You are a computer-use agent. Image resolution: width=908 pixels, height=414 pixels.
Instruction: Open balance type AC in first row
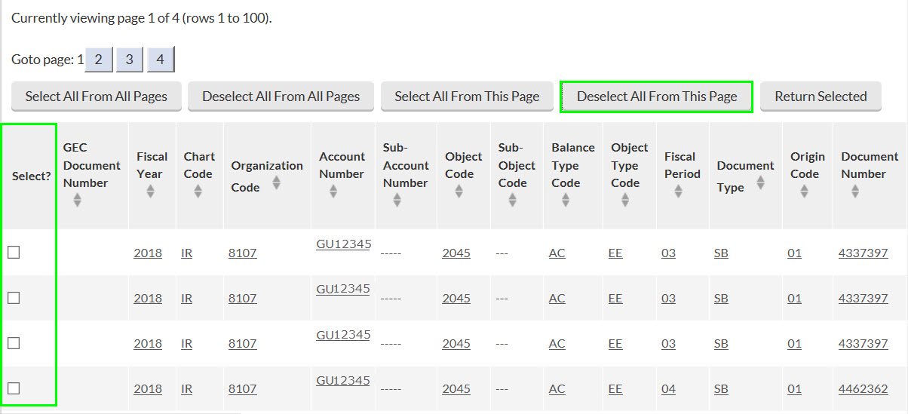(x=557, y=253)
